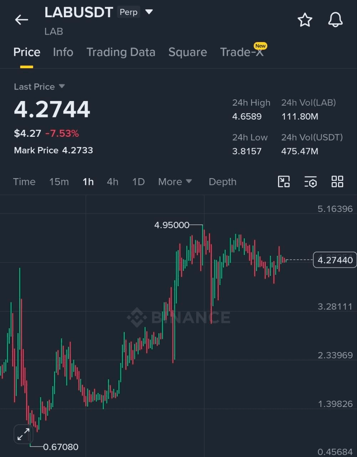The image size is (357, 457).
Task: Switch to the Price tab
Action: (27, 52)
